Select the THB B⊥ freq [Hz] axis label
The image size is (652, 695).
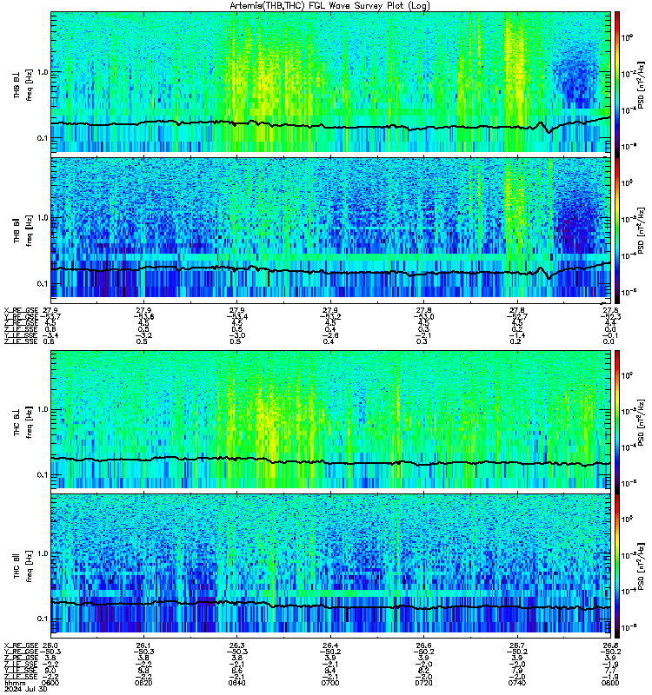click(x=23, y=84)
